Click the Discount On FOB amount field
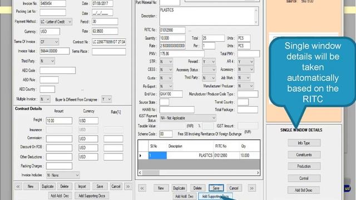The width and height of the screenshot is (356, 200). coord(60,148)
